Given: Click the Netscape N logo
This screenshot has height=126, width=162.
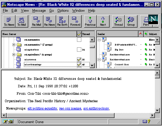Looking at the screenshot, I should pyautogui.click(x=153, y=20).
